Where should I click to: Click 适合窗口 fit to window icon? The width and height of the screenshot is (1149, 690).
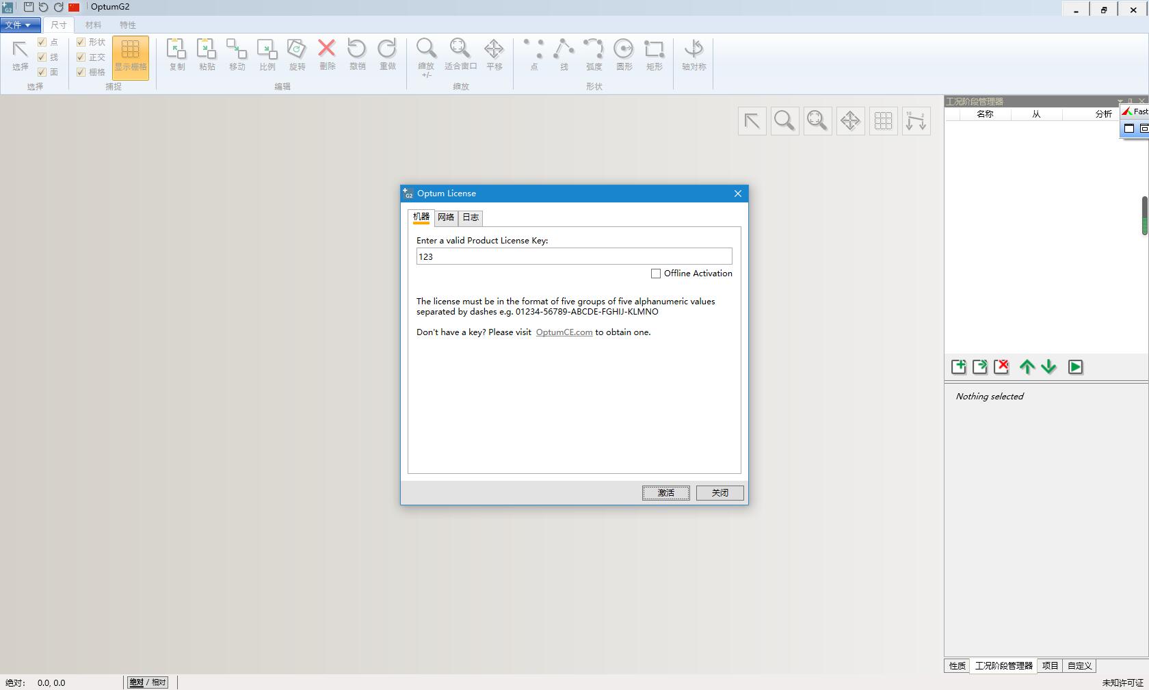[460, 55]
